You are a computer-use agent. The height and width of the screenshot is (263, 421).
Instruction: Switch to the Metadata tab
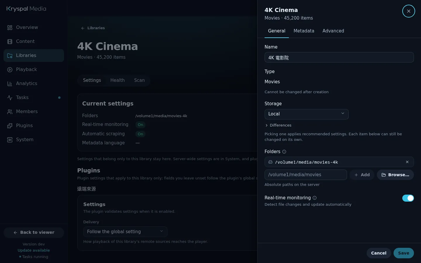click(x=304, y=31)
